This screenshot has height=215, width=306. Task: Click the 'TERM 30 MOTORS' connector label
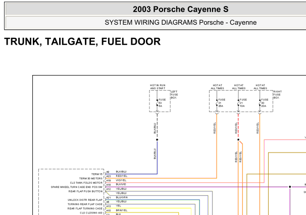click(91, 178)
